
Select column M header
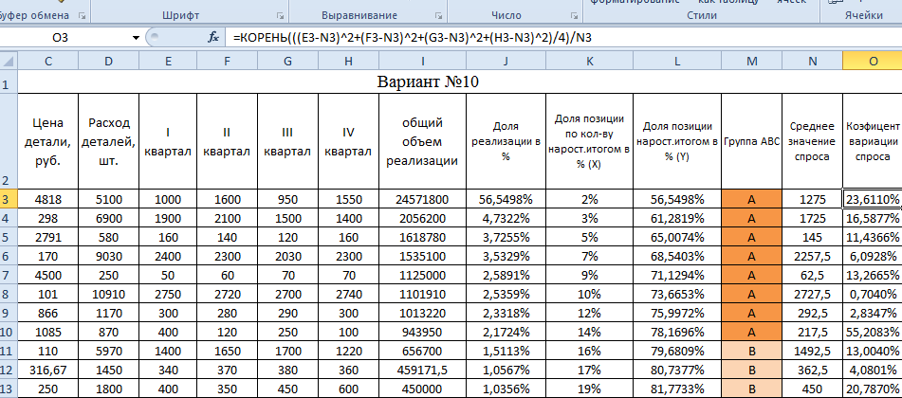point(751,61)
